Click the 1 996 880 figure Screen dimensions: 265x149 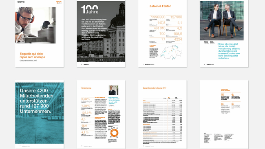pyautogui.click(x=158, y=17)
